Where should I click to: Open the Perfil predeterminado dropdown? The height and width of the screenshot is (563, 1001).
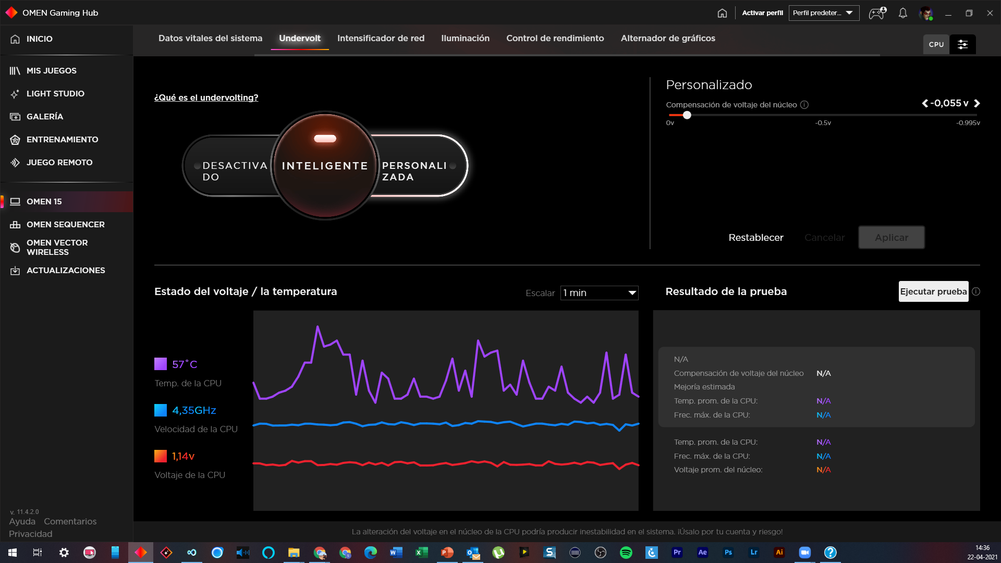(x=824, y=13)
